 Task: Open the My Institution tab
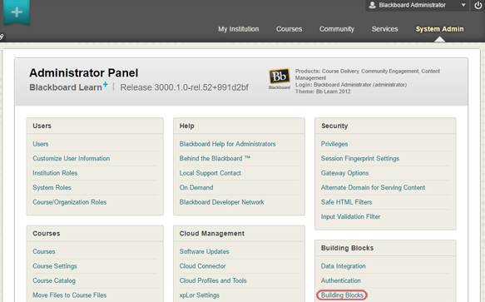[x=239, y=29]
